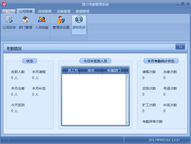Click the 考勤情况 panel title

pyautogui.click(x=14, y=49)
